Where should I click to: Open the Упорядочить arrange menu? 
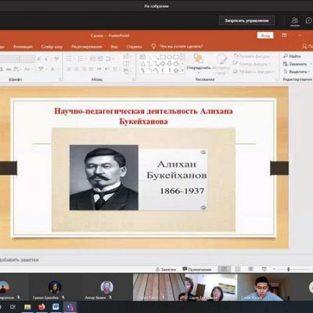[x=199, y=63]
